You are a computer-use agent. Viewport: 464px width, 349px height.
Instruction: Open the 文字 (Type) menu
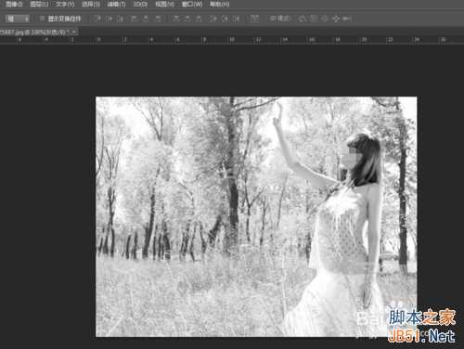(x=65, y=4)
